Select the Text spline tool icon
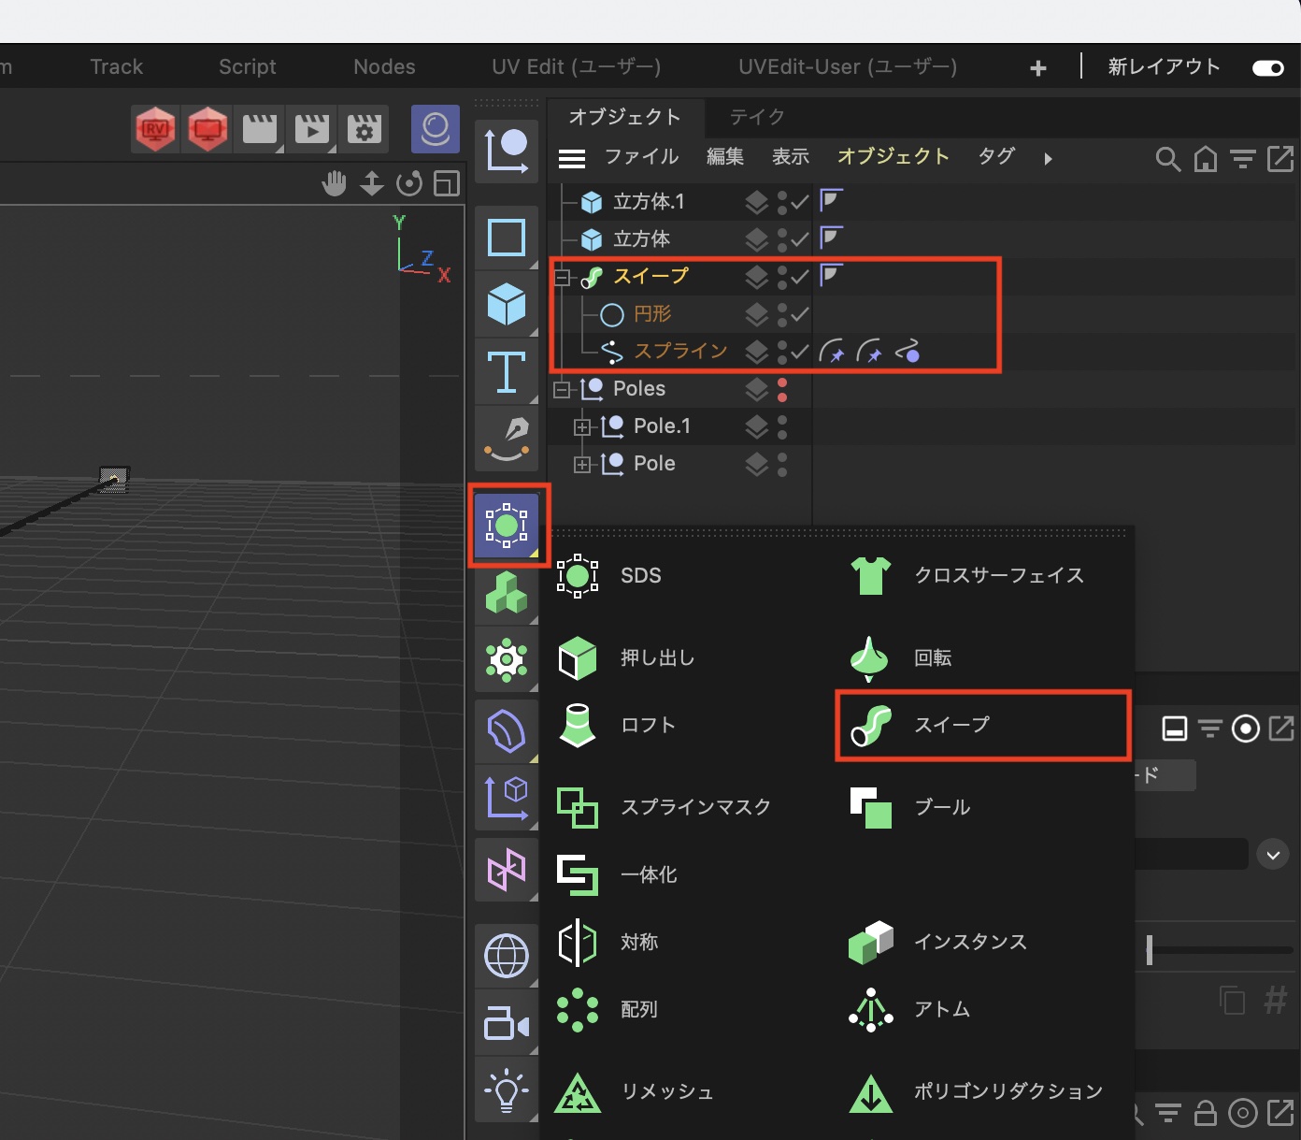Viewport: 1301px width, 1140px height. [x=507, y=372]
